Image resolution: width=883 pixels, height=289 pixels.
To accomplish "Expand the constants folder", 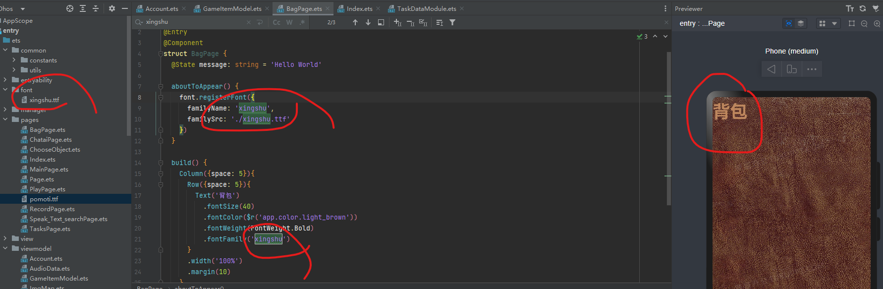I will coord(14,60).
